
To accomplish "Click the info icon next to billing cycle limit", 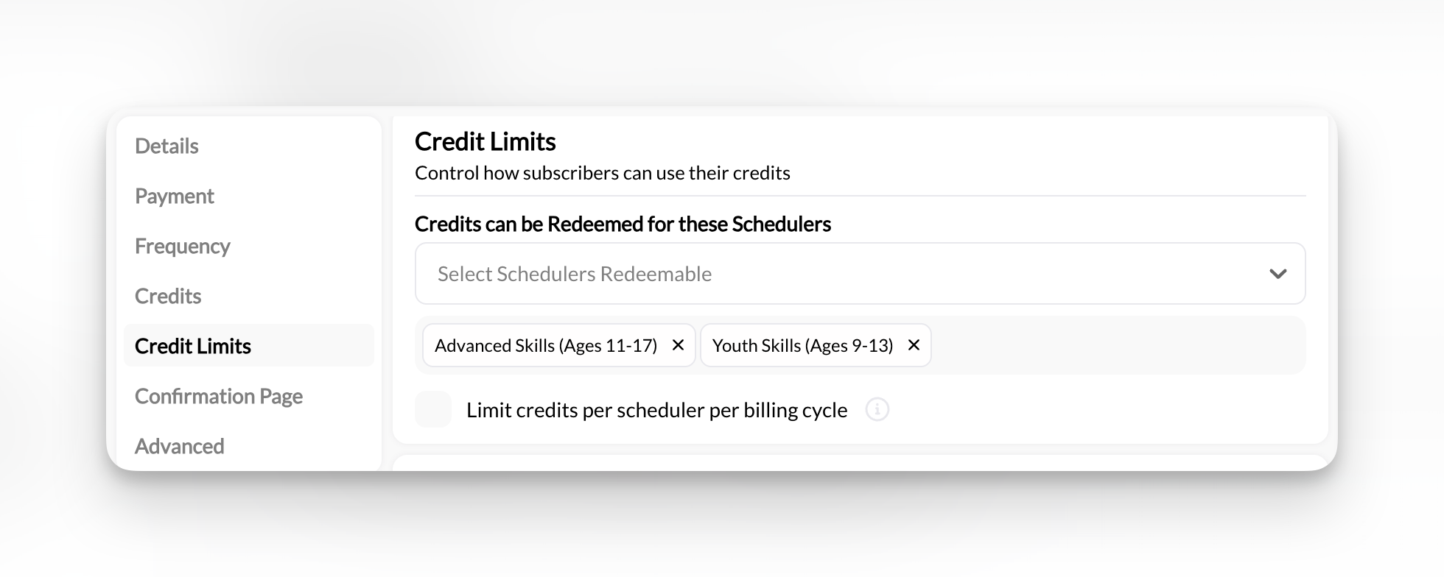I will point(878,410).
